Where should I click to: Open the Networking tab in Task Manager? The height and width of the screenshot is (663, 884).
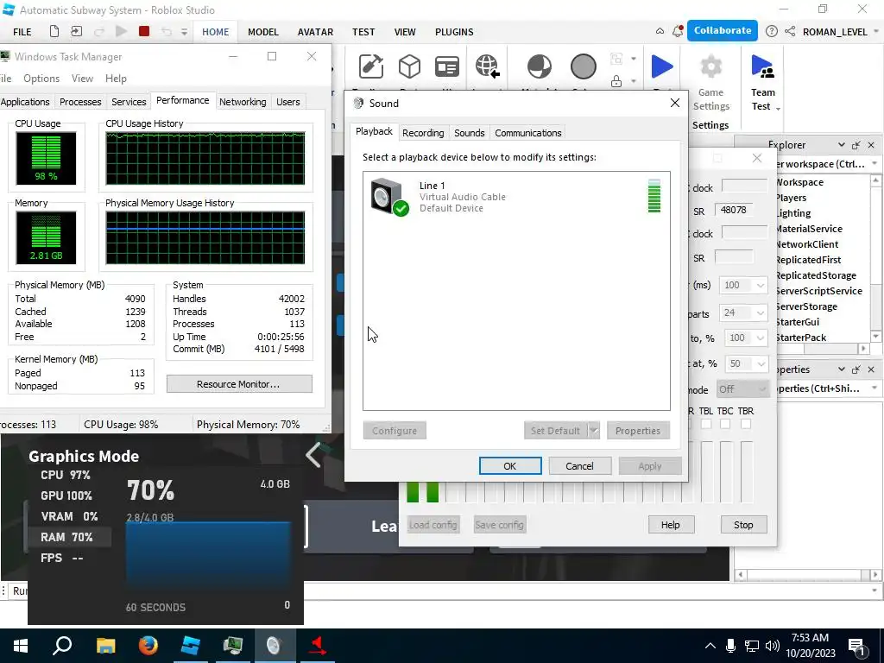pos(243,102)
